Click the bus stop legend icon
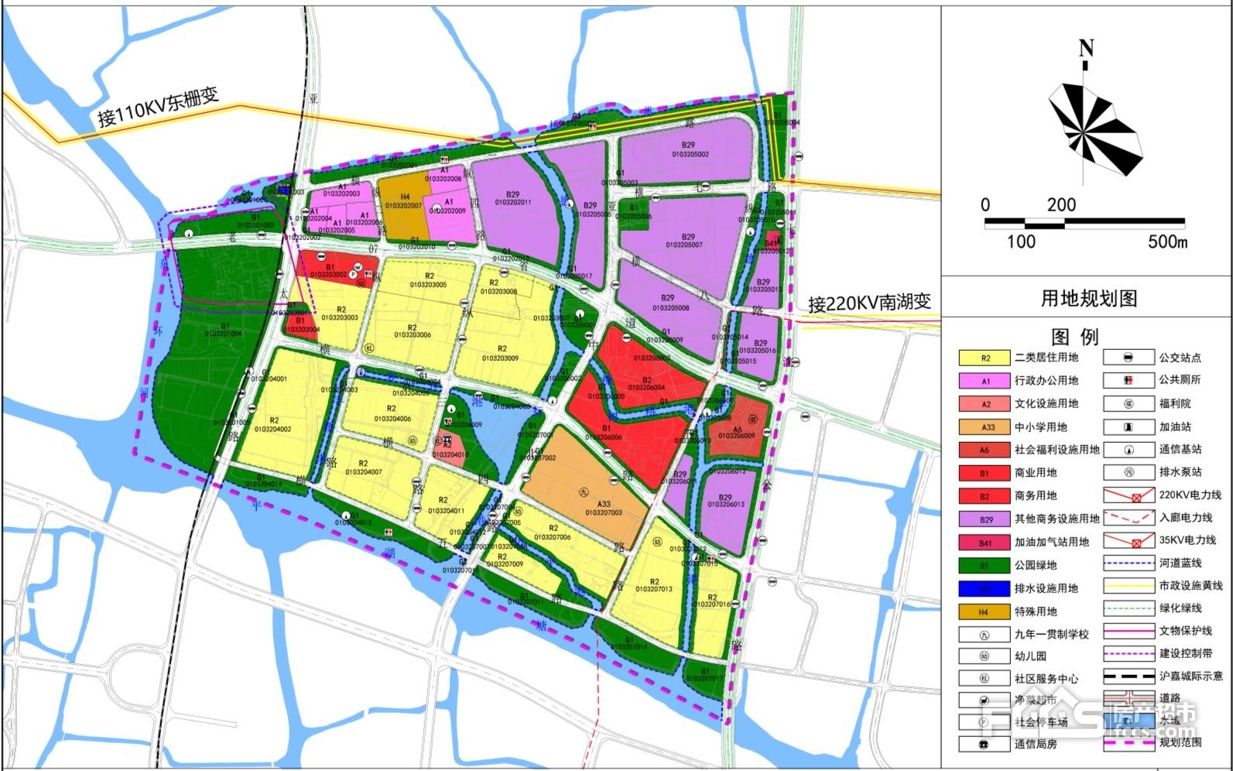Screen dimensions: 1233x771 pyautogui.click(x=1129, y=358)
